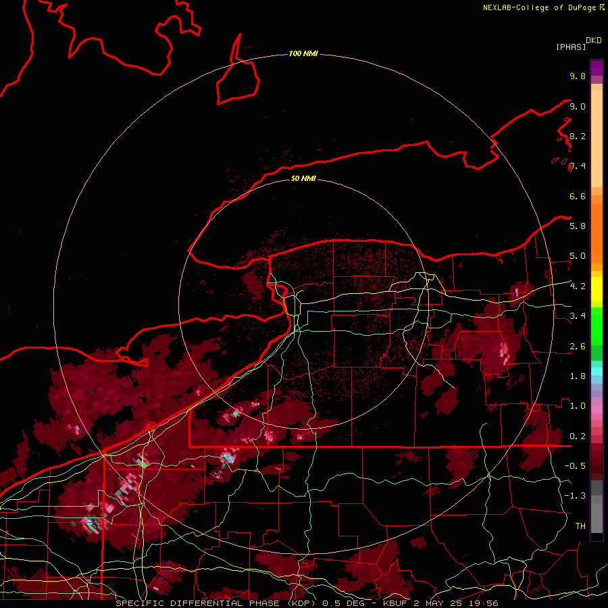Click the 6.6 scale value

pyautogui.click(x=578, y=196)
